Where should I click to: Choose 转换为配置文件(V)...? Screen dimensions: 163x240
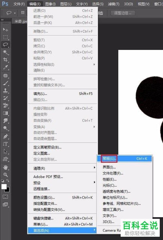(63, 210)
